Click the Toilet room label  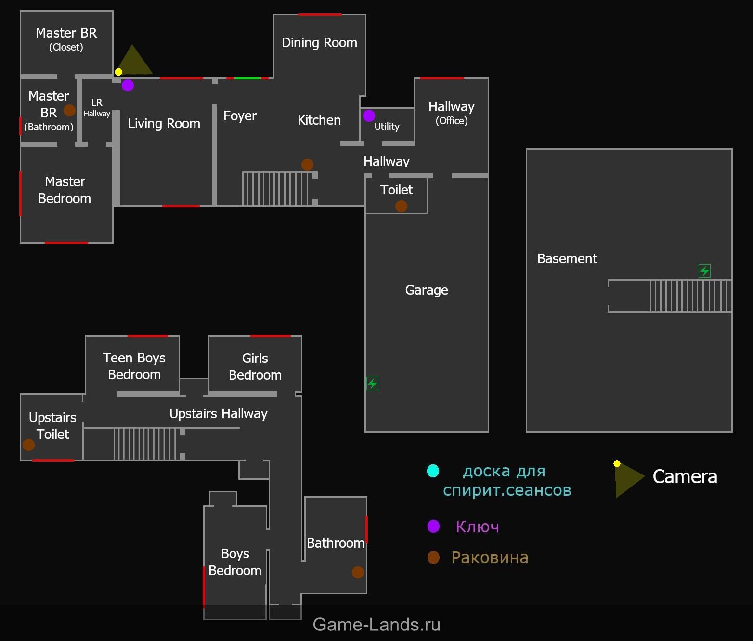tap(397, 190)
